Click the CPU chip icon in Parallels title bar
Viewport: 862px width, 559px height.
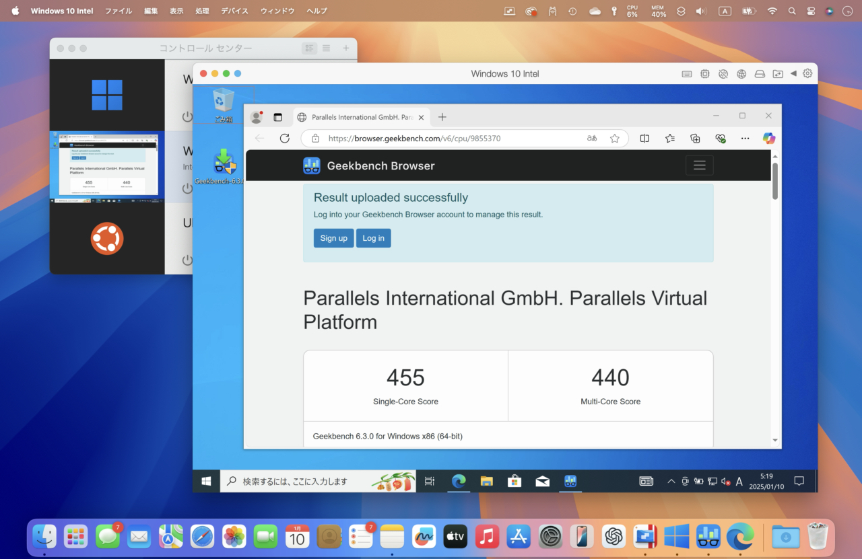(x=705, y=74)
